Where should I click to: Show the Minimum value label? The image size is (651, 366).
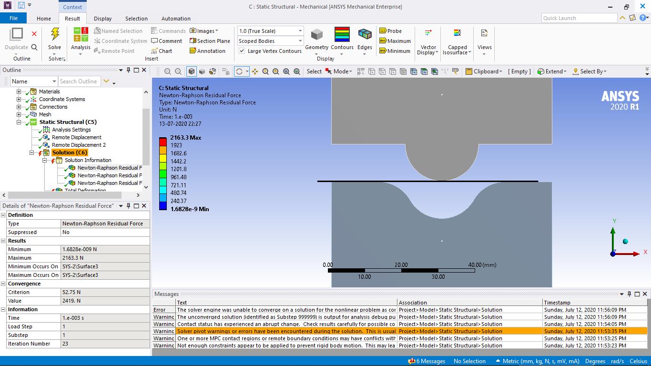point(395,51)
